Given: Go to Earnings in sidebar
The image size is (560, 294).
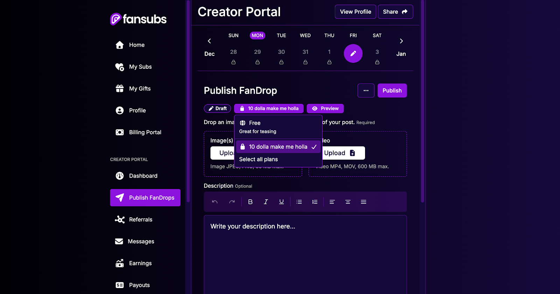Looking at the screenshot, I should (x=140, y=263).
